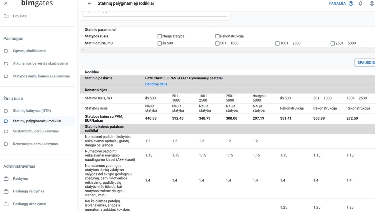This screenshot has height=211, width=375.
Task: Select reconstruction price 308.98
Action: coord(319,118)
